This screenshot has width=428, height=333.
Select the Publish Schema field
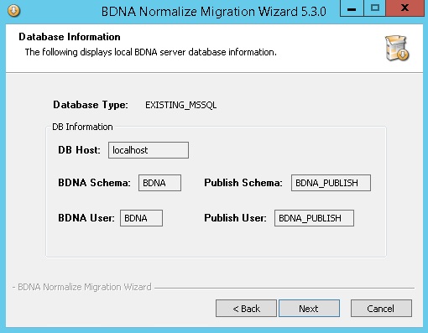331,183
